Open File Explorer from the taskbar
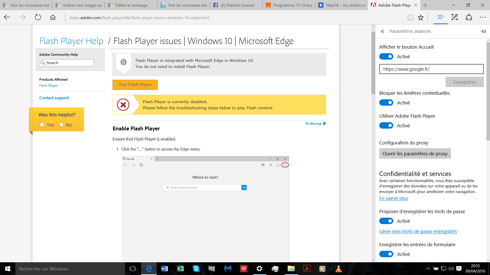Viewport: 490px width, 275px height. pos(291,269)
